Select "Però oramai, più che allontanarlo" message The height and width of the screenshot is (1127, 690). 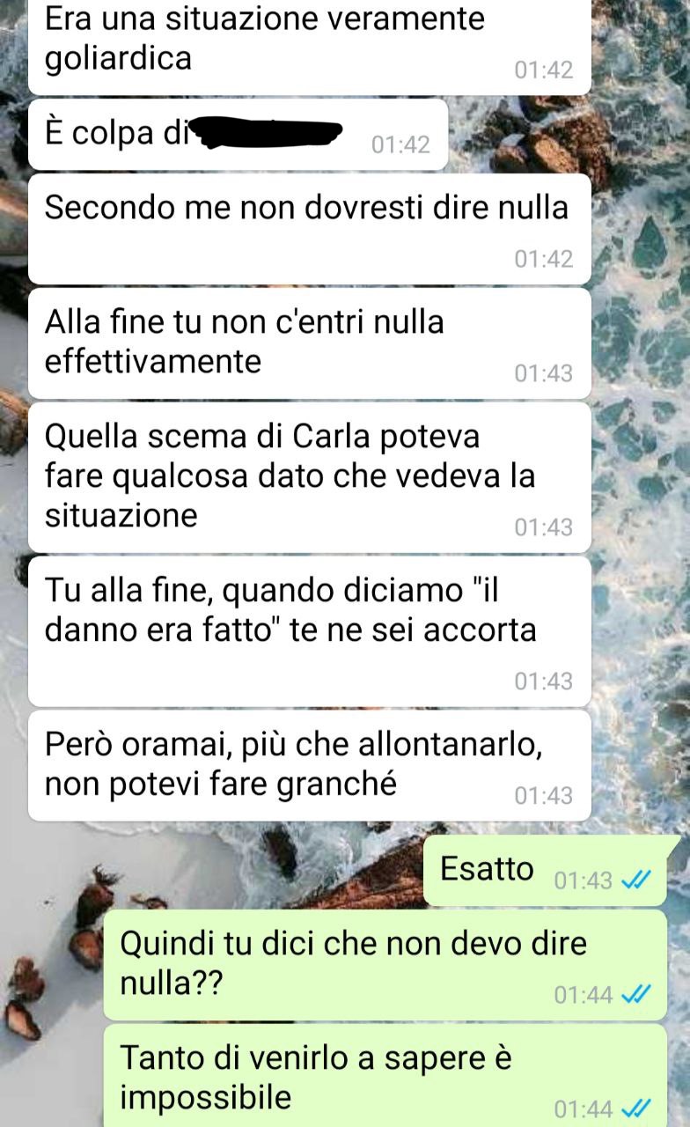click(x=310, y=765)
